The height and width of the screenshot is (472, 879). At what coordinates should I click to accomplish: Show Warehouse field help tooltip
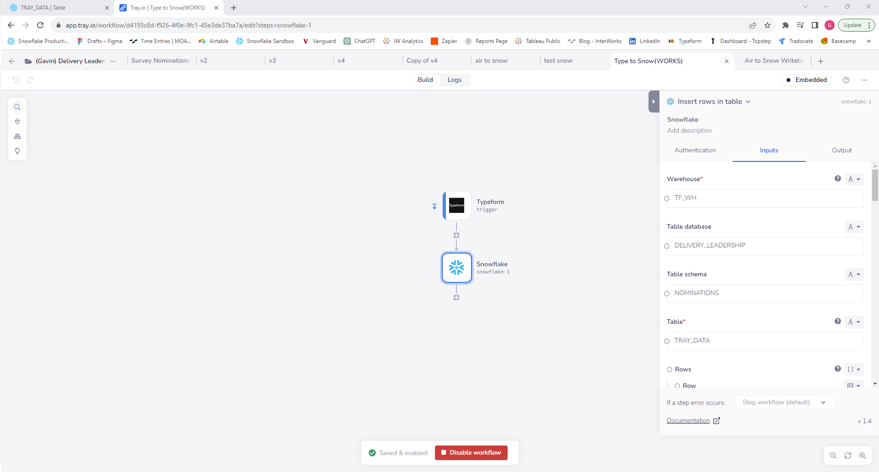coord(838,179)
